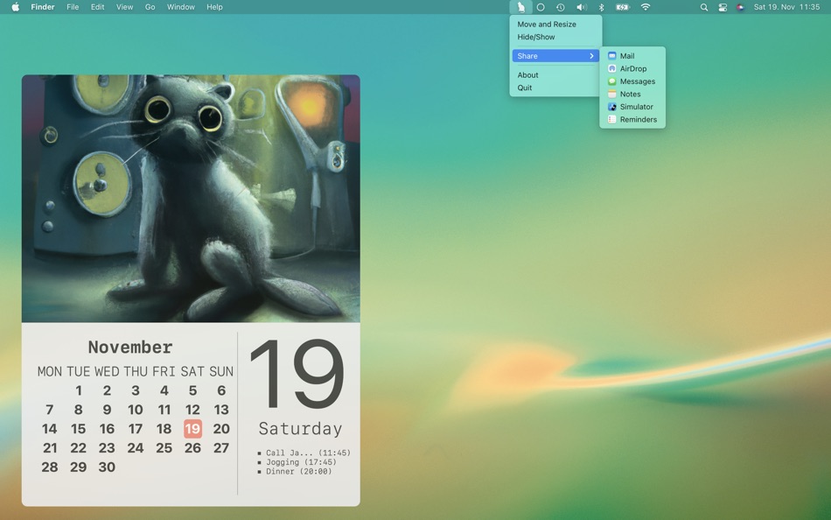Image resolution: width=831 pixels, height=520 pixels.
Task: Select day 1 in the calendar grid
Action: click(x=79, y=390)
